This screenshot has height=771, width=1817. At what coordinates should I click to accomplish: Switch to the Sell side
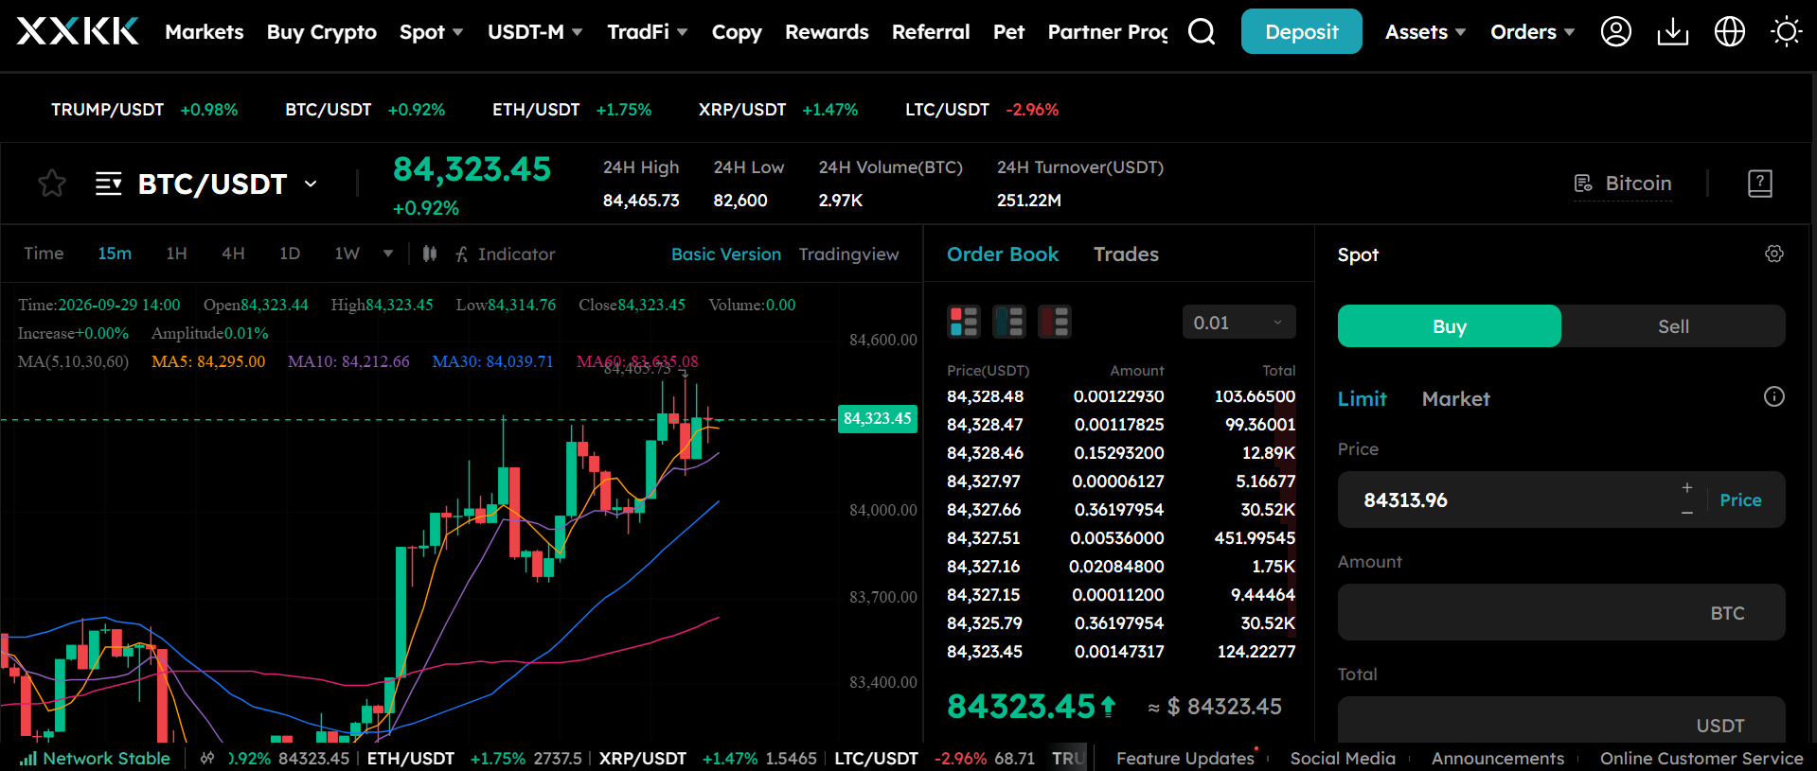(1673, 326)
